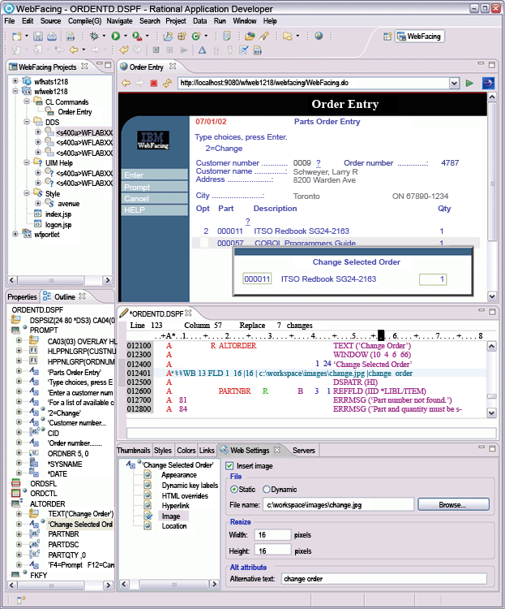
Task: Click the yellow Back arrow in main toolbar
Action: click(73, 50)
